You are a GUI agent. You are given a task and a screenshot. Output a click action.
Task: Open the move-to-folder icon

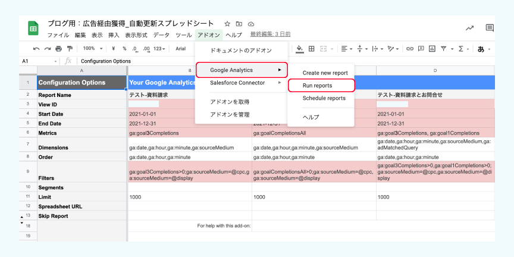pyautogui.click(x=239, y=24)
